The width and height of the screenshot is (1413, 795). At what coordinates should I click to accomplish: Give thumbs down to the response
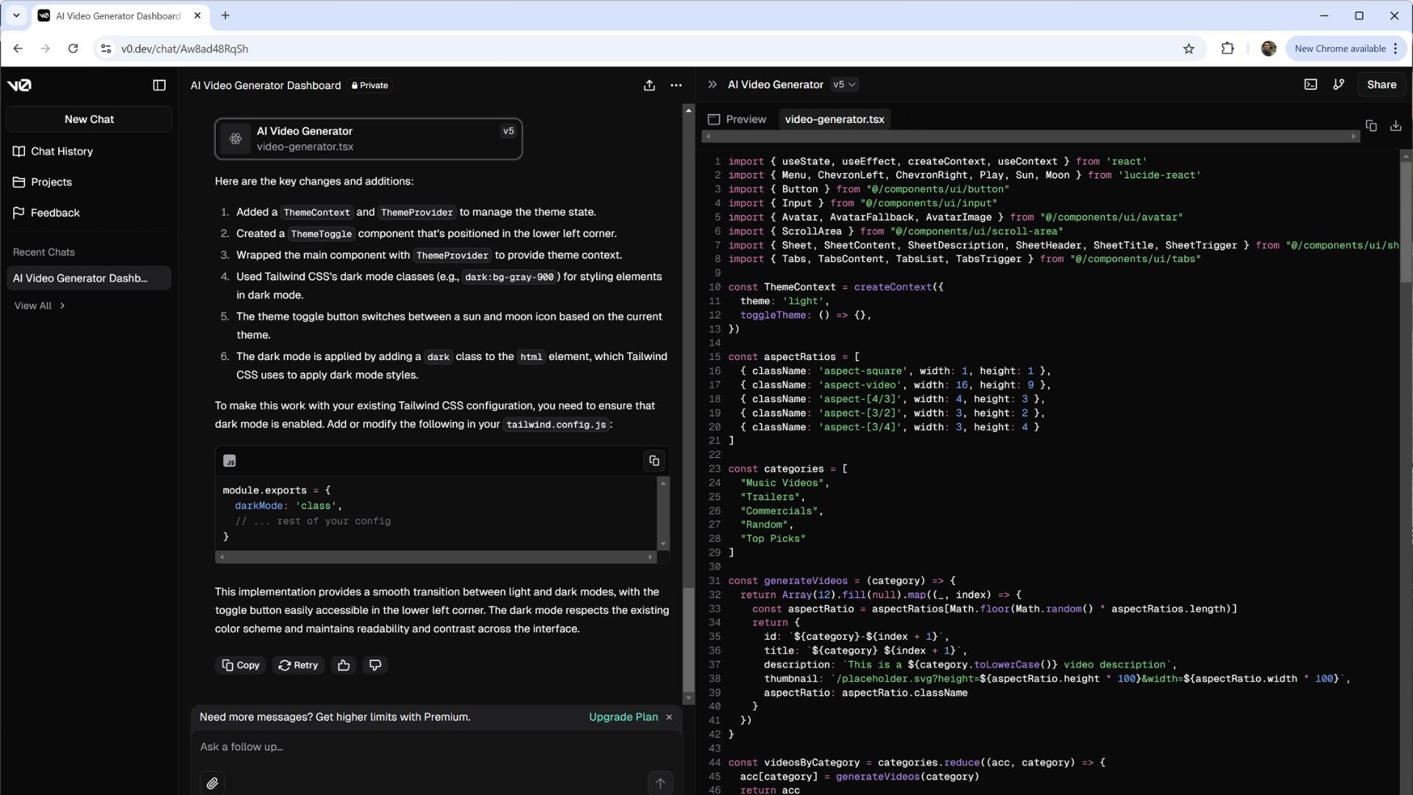click(375, 665)
